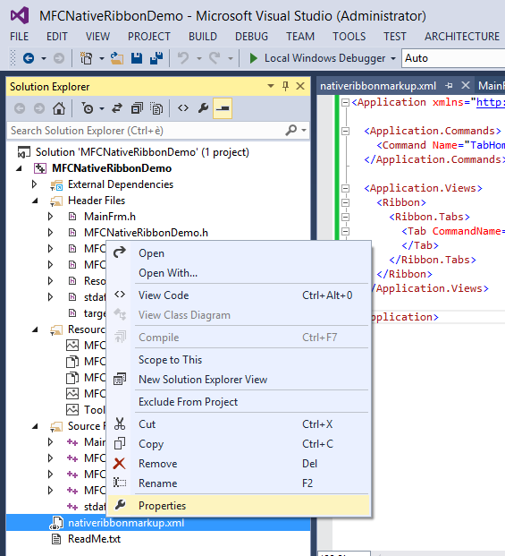Click the Pending Changes Filter clock icon
Image resolution: width=505 pixels, height=556 pixels.
coord(88,108)
